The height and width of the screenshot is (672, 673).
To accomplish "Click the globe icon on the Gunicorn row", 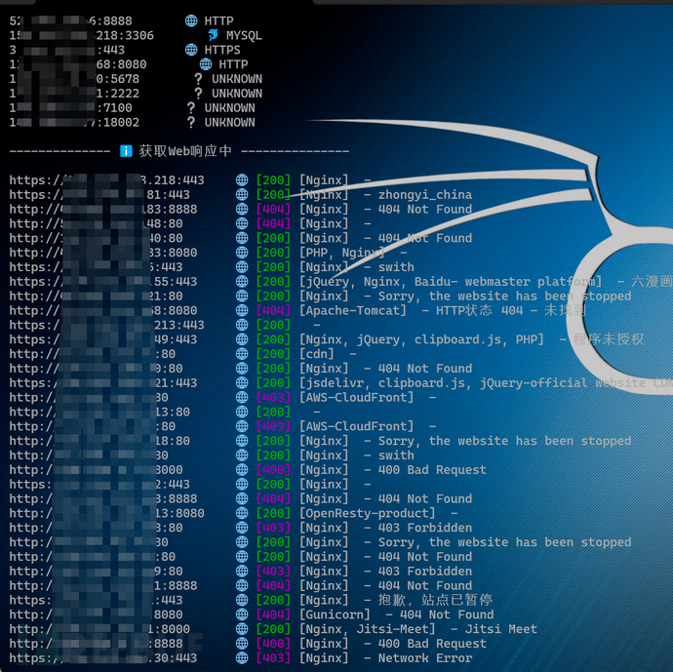I will pyautogui.click(x=242, y=614).
